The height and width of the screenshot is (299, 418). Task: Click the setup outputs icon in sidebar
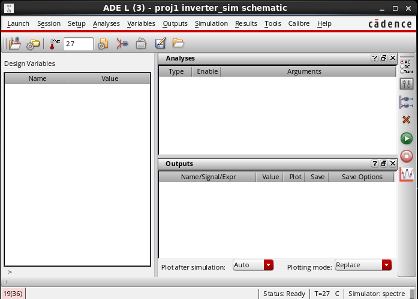[x=407, y=102]
